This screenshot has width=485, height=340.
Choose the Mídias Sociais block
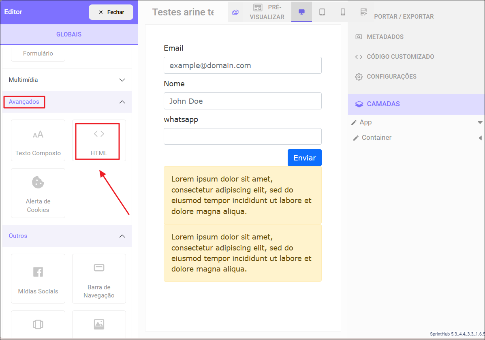[x=38, y=278]
